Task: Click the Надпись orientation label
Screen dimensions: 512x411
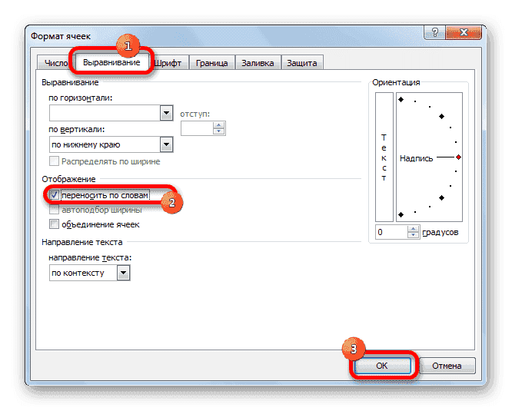Action: click(x=417, y=158)
